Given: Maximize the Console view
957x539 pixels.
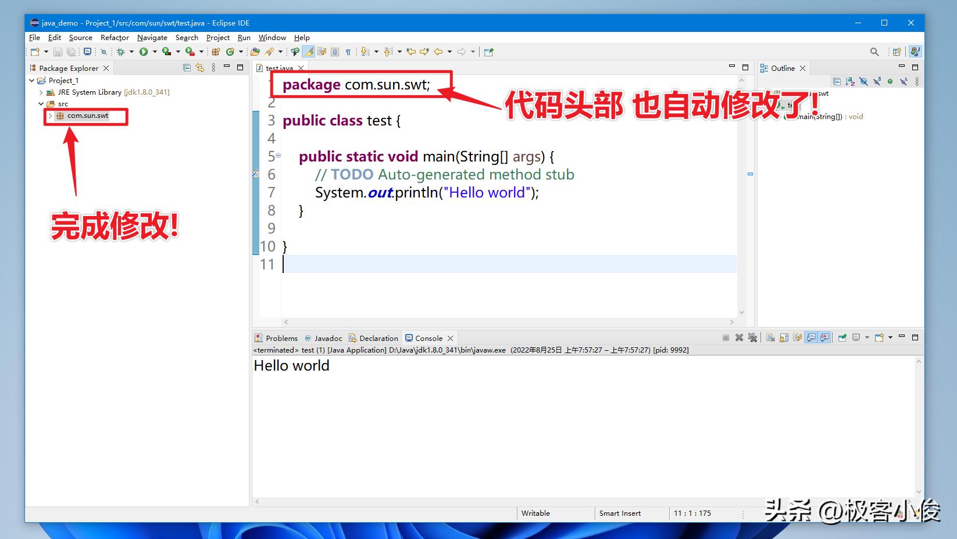Looking at the screenshot, I should 915,337.
